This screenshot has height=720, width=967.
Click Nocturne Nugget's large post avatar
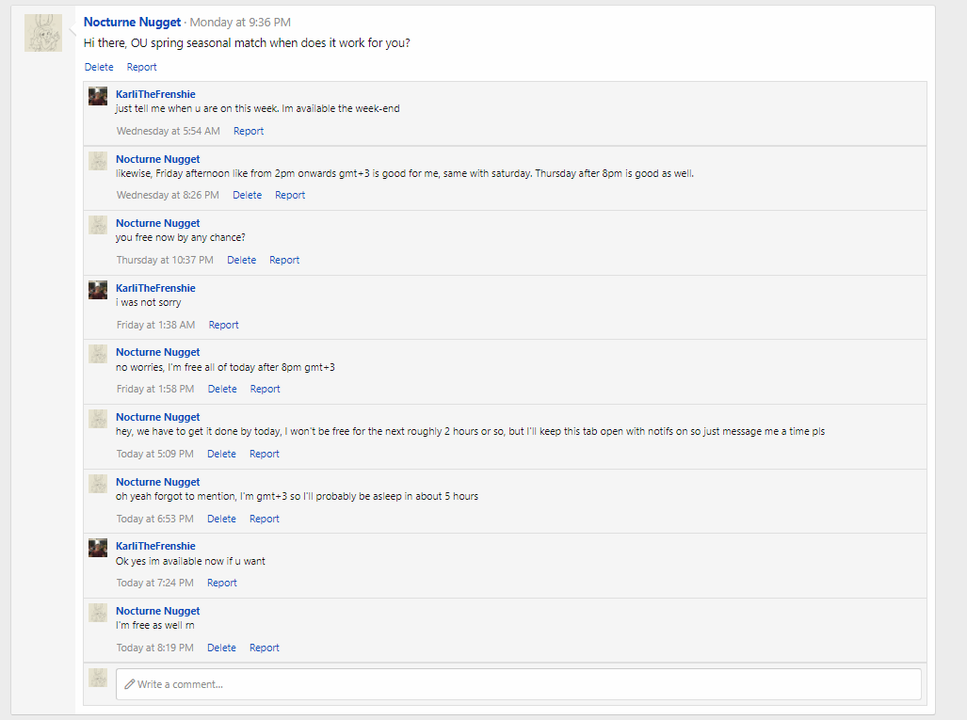pos(43,33)
